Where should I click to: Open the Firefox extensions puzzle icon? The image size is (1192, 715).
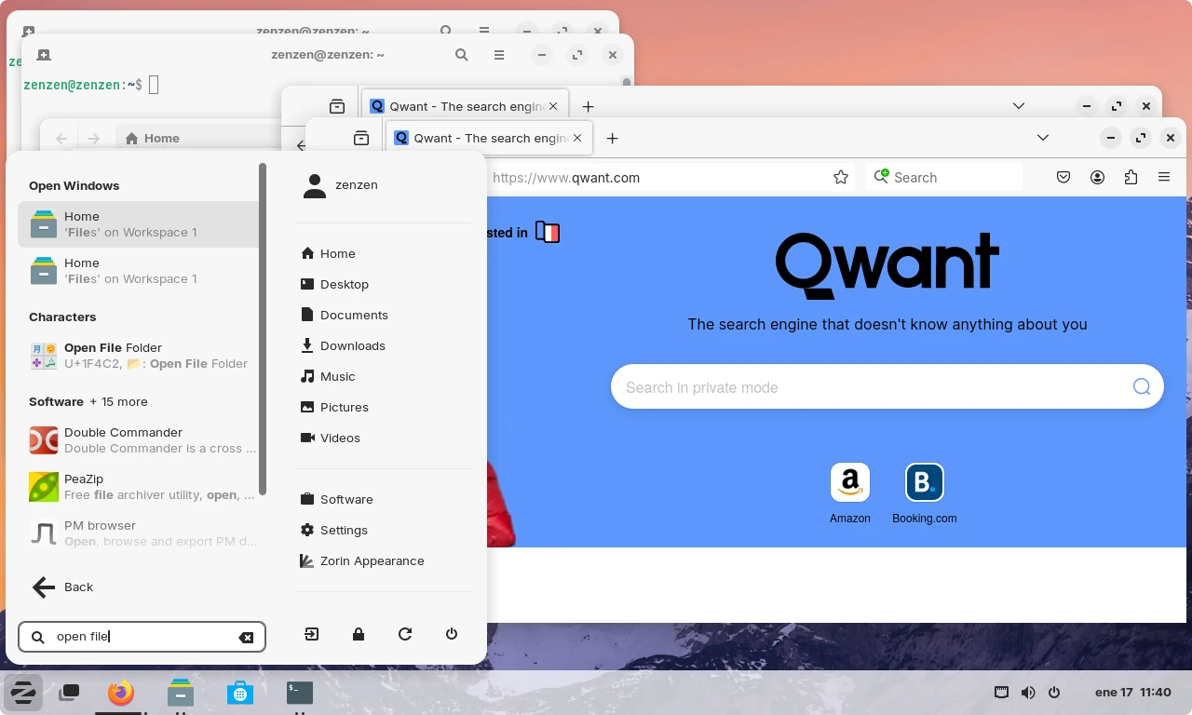[1131, 177]
